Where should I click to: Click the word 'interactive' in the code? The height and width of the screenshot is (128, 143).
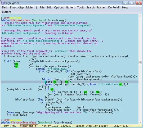[x=13, y=56]
